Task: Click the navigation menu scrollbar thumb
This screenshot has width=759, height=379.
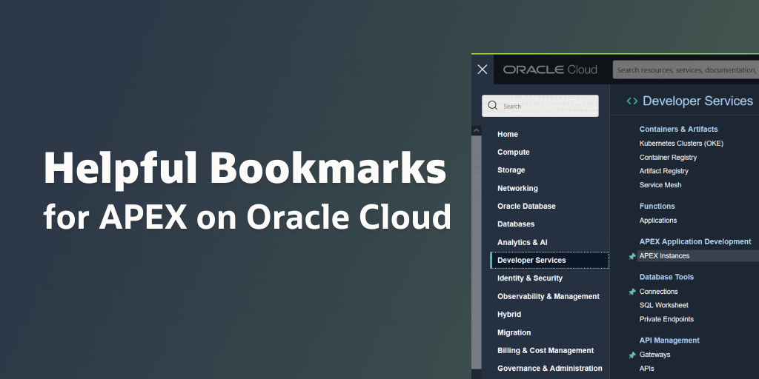Action: [x=477, y=252]
